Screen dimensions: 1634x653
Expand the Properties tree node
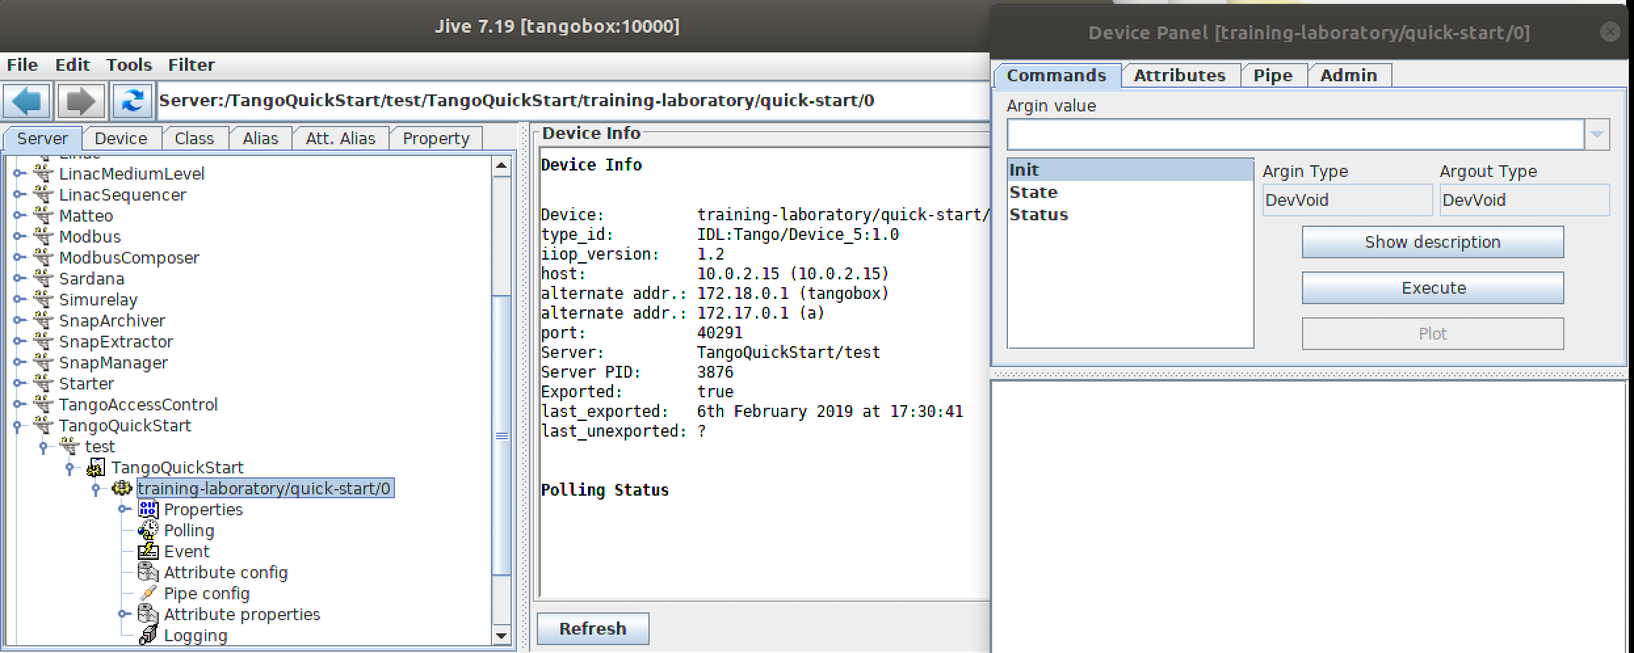pos(123,509)
